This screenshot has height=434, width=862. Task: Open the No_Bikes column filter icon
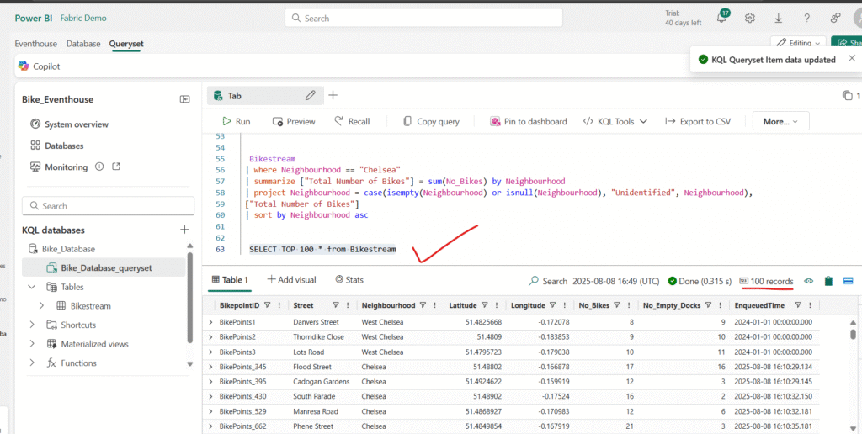point(617,305)
